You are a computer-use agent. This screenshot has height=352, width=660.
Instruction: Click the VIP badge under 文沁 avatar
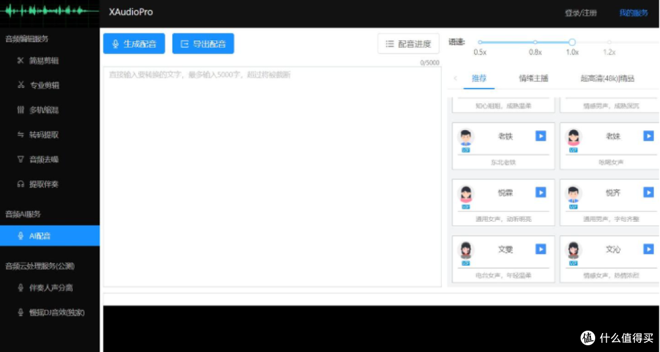click(573, 263)
